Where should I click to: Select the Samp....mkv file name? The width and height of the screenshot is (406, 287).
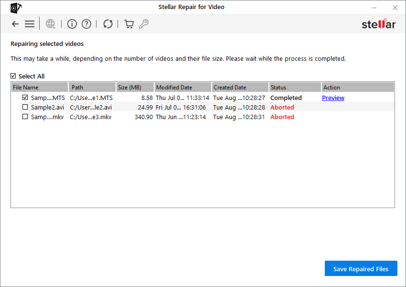(x=47, y=117)
